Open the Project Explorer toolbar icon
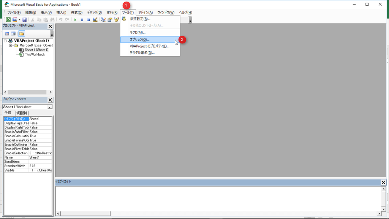389x219 pixels. (x=103, y=20)
